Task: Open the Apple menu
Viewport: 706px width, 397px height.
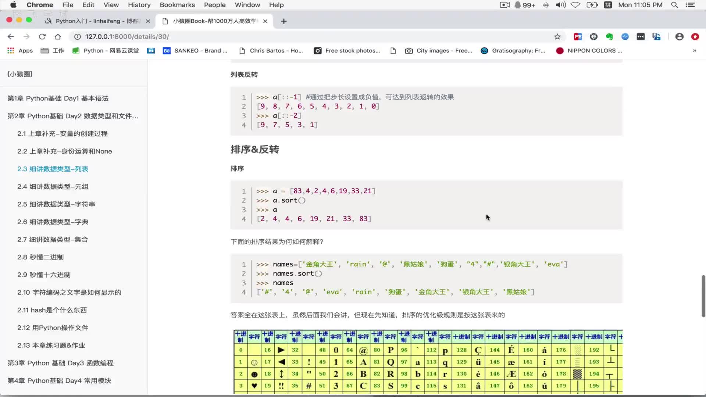Action: [x=13, y=5]
